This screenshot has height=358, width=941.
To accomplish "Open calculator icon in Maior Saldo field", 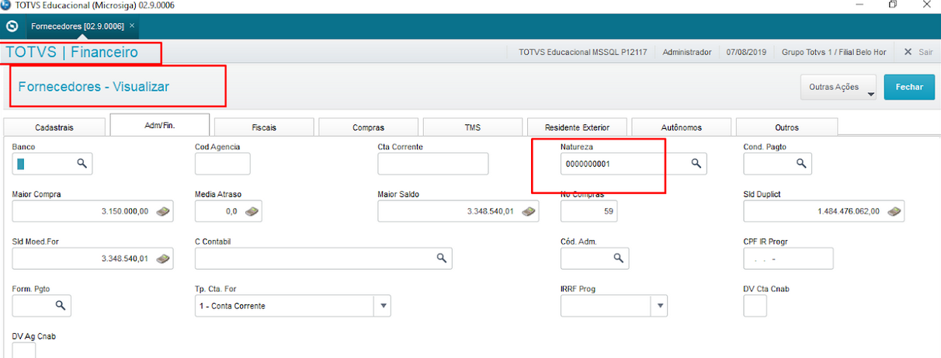I will (x=527, y=211).
